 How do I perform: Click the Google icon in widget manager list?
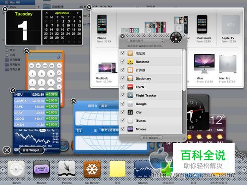[x=130, y=104]
